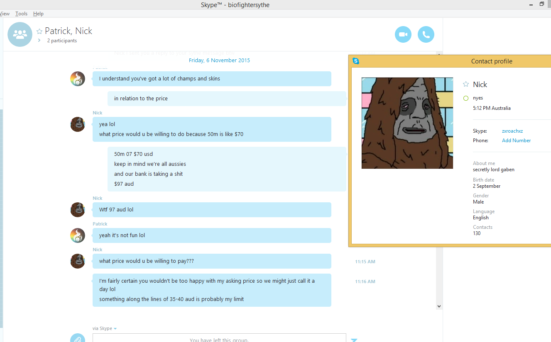Click the online status icon beside "nyes"
The height and width of the screenshot is (342, 551).
[x=466, y=98]
